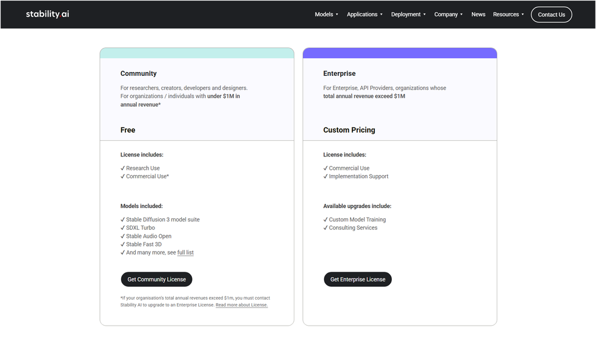596x339 pixels.
Task: Follow the Read more about License link
Action: tap(241, 305)
